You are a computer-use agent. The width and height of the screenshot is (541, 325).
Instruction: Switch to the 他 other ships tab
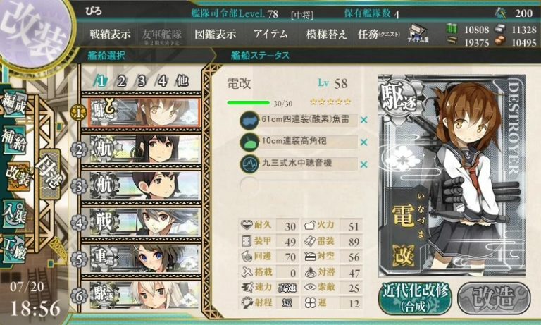tap(182, 81)
